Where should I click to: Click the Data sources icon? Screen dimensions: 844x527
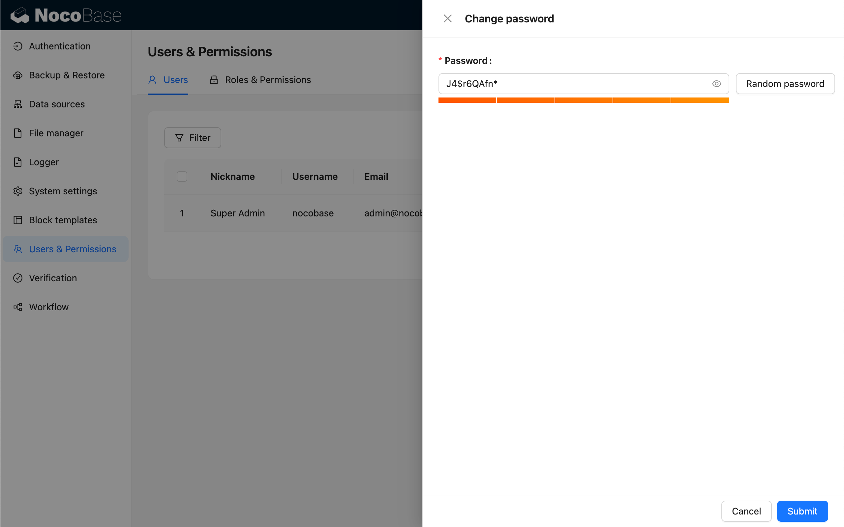pos(18,104)
